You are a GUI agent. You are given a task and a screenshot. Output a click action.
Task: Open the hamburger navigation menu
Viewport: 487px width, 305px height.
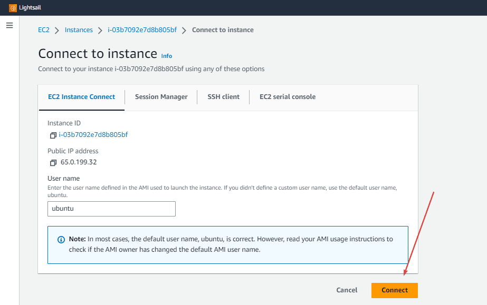tap(9, 25)
